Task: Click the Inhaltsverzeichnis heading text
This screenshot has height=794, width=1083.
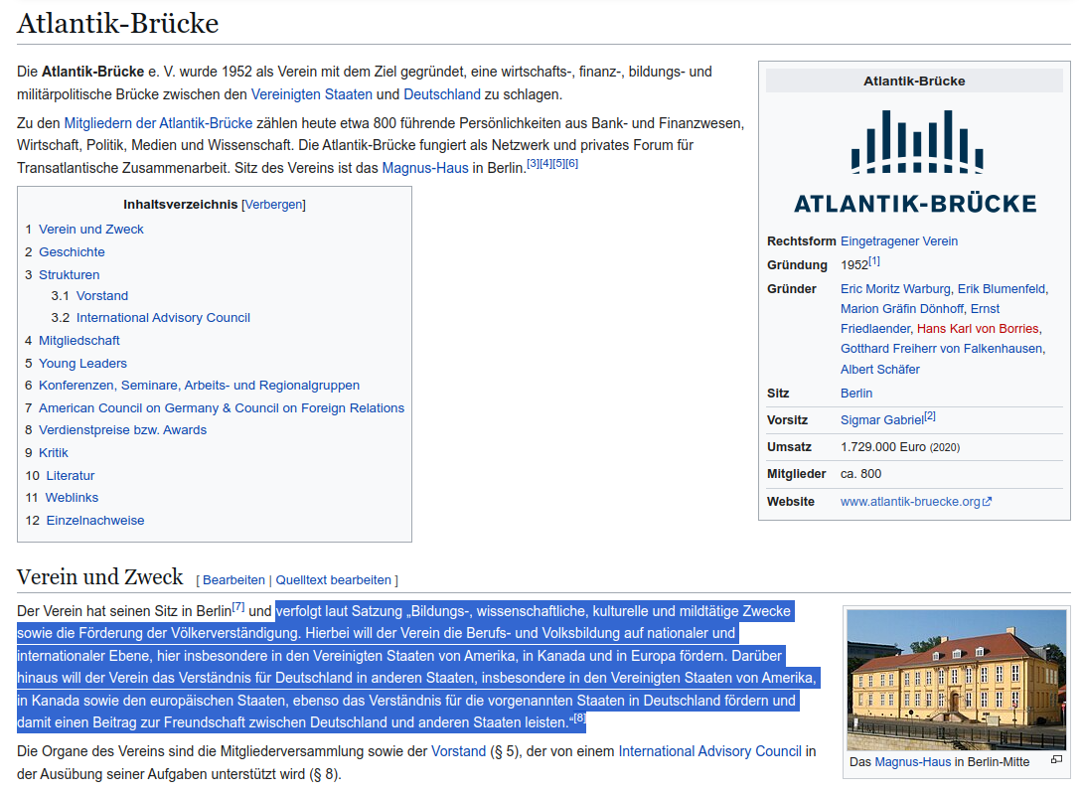Action: [180, 205]
